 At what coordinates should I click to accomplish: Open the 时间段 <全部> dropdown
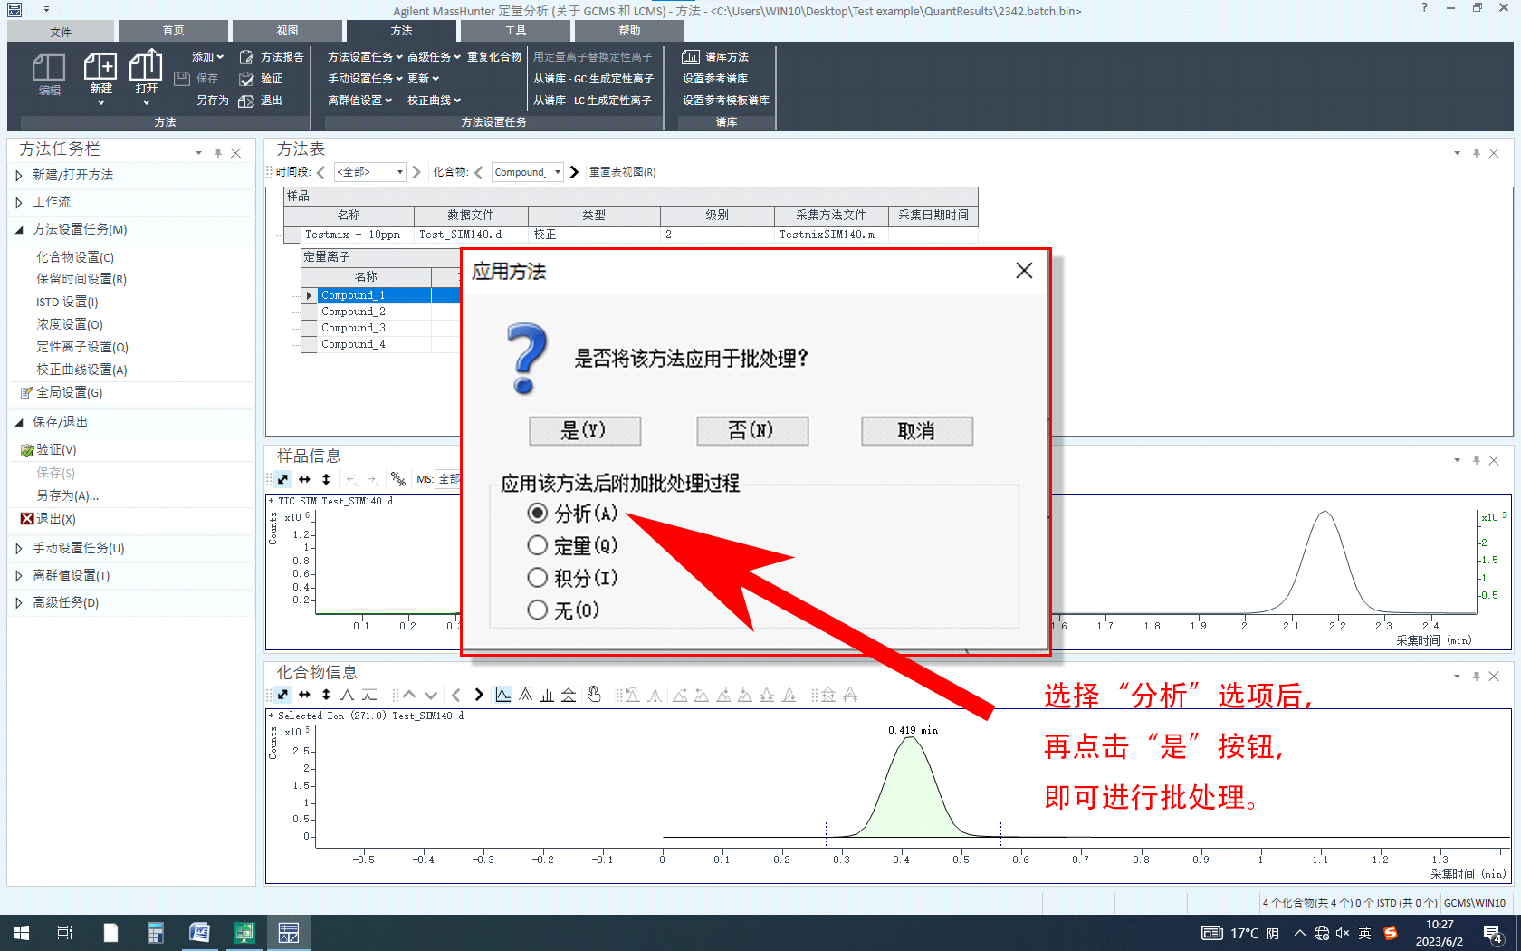point(399,172)
